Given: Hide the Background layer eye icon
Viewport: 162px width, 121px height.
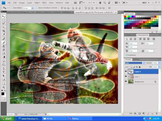Looking at the screenshot, I should [126, 81].
